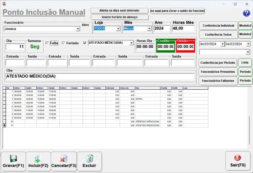The width and height of the screenshot is (253, 173).
Task: Click the Horas Mês field showing 48,00
Action: [183, 28]
